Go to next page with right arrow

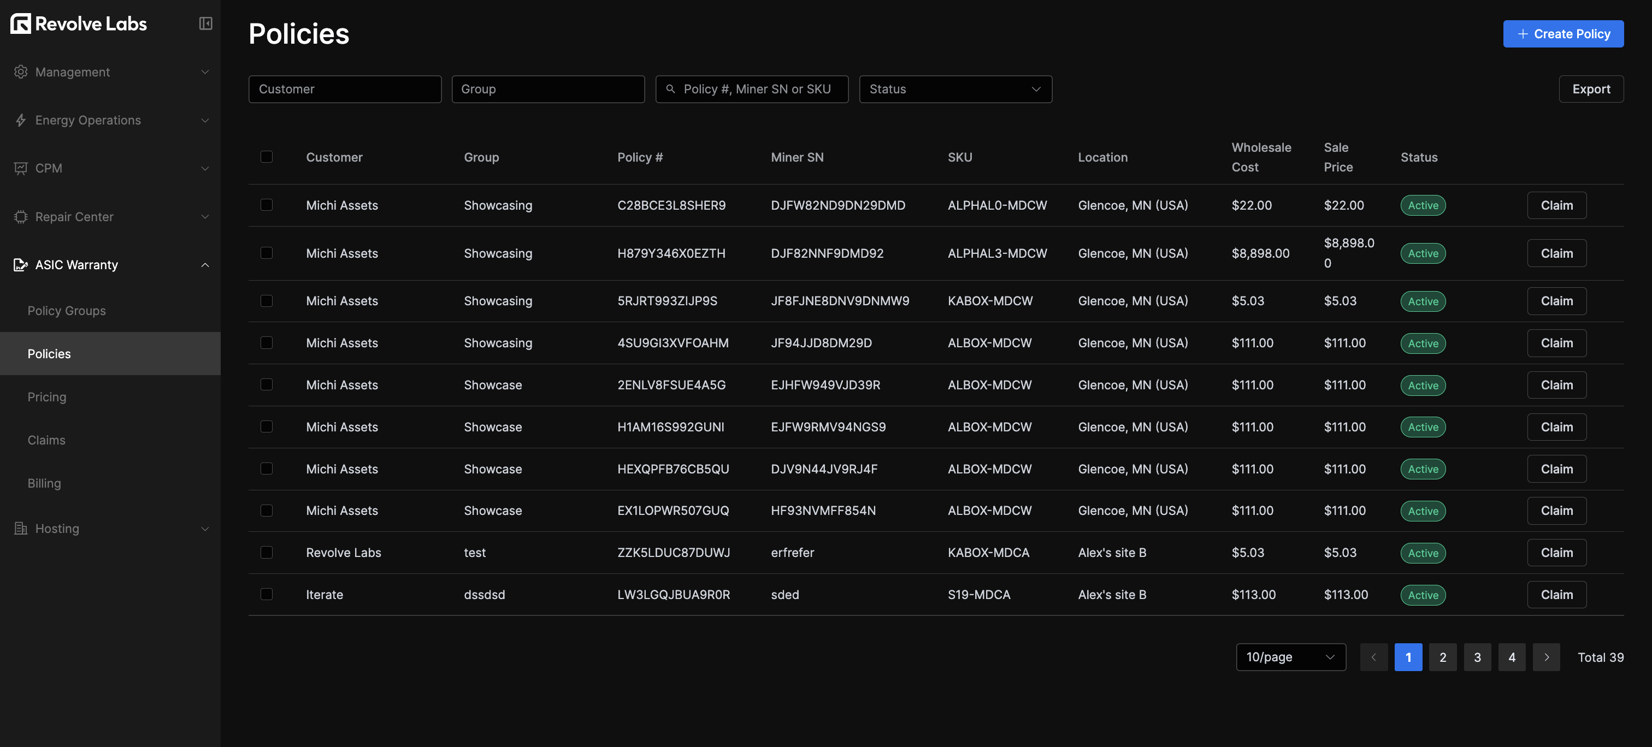(x=1546, y=657)
